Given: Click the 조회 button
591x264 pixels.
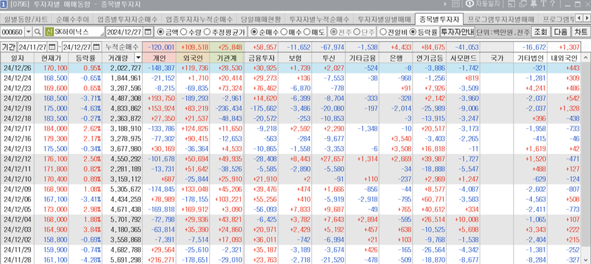Looking at the screenshot, I should click(540, 31).
